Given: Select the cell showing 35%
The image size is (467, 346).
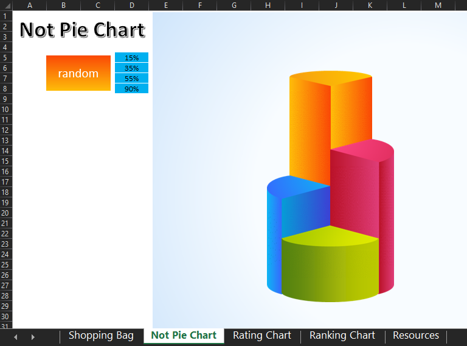Looking at the screenshot, I should (x=131, y=68).
